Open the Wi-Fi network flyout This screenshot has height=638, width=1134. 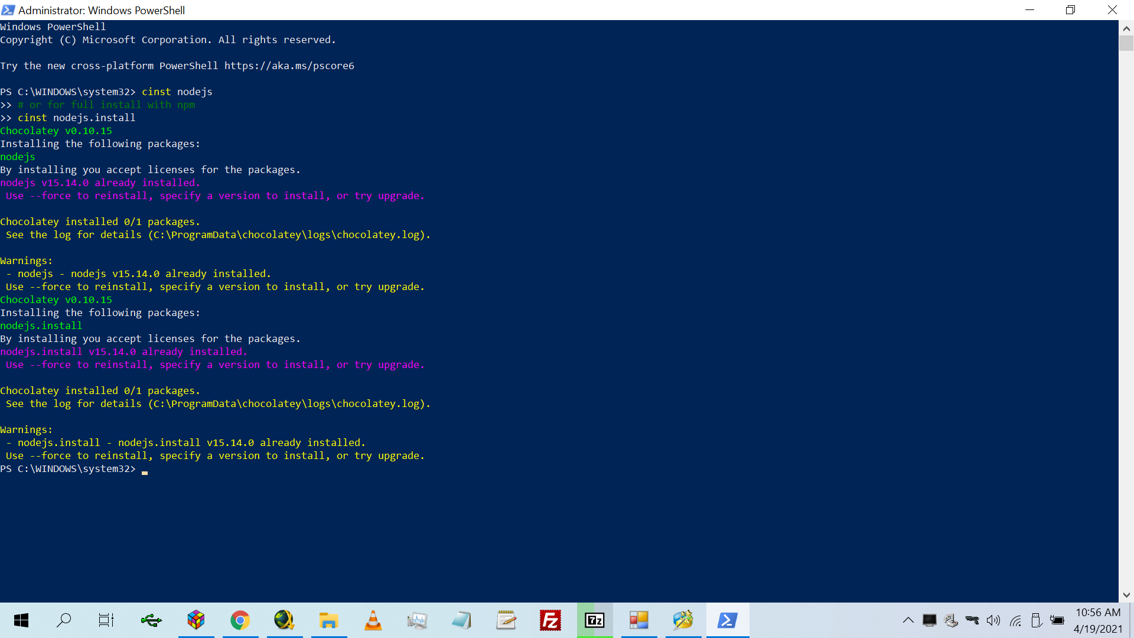coord(1015,620)
